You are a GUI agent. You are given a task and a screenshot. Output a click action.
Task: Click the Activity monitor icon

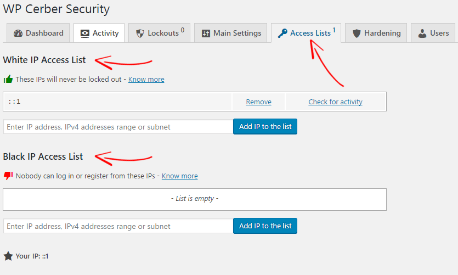[84, 33]
